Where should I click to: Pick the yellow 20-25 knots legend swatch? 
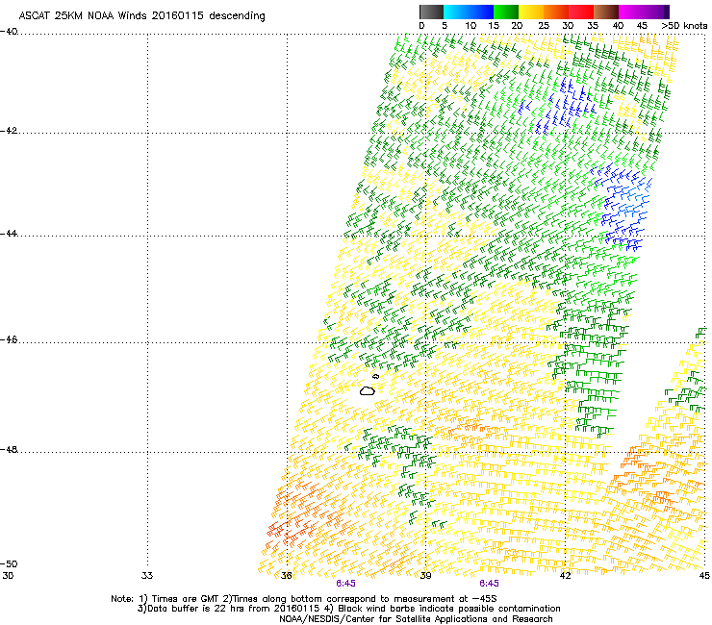531,12
